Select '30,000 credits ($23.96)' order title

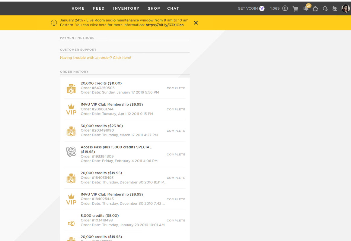click(x=102, y=126)
